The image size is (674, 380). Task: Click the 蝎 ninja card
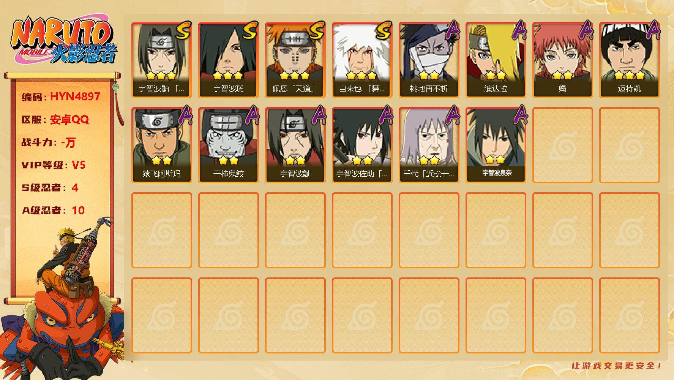(x=562, y=60)
